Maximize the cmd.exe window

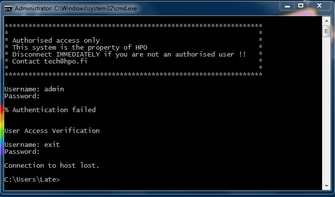(301, 6)
